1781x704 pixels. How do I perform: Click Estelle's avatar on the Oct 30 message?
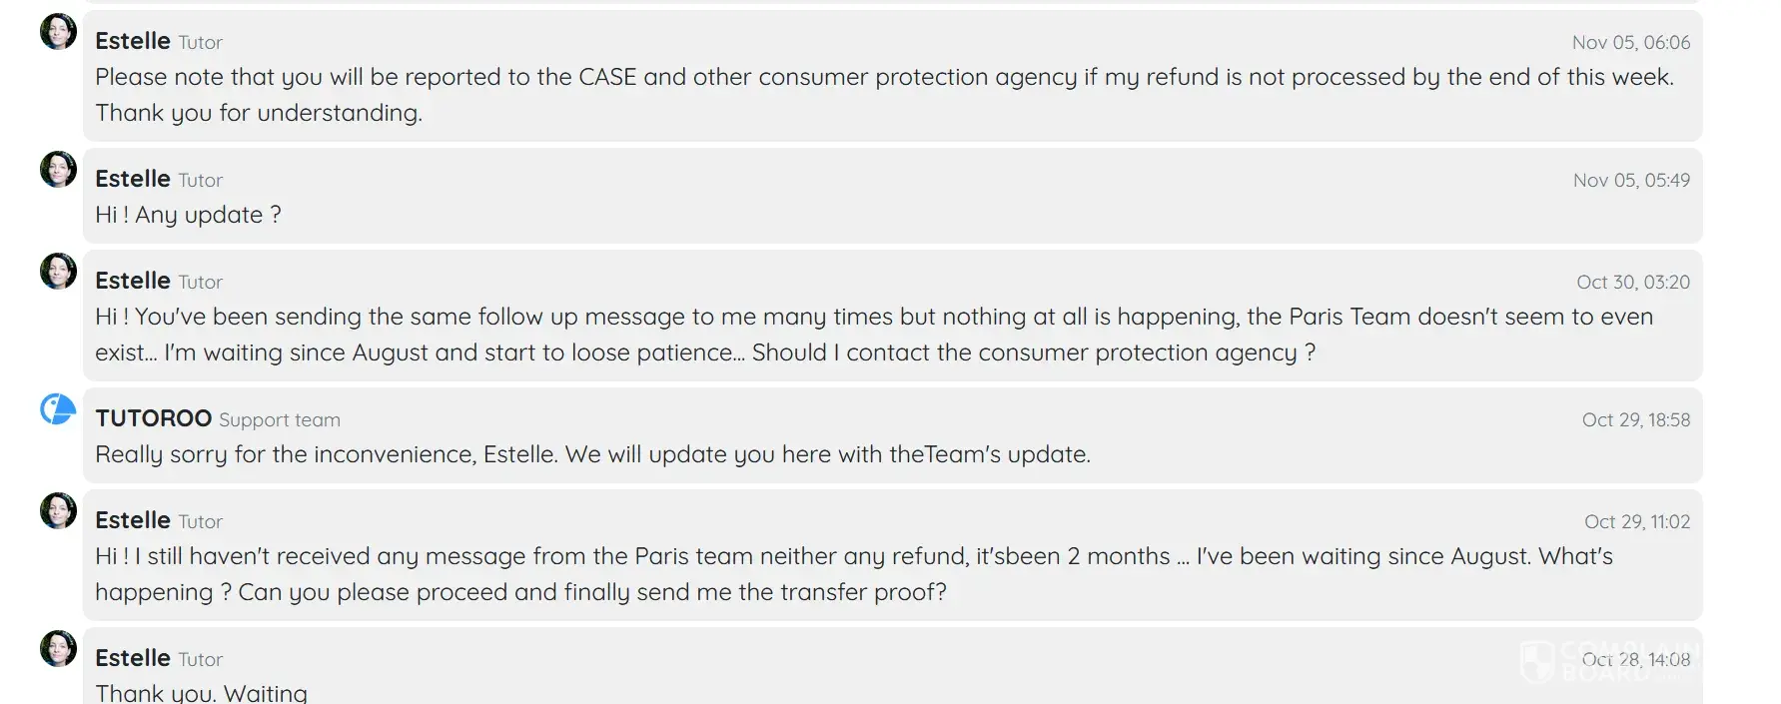58,272
